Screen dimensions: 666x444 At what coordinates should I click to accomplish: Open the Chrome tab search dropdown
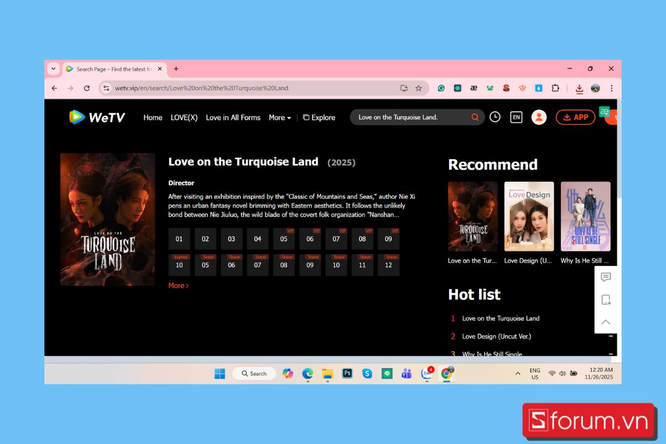53,69
